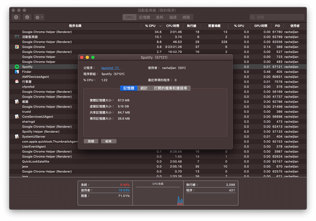Sort by % CPU column header

pyautogui.click(x=152, y=26)
